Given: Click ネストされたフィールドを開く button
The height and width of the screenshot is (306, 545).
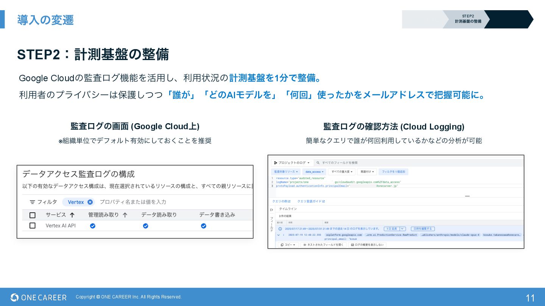Looking at the screenshot, I should pyautogui.click(x=324, y=245).
